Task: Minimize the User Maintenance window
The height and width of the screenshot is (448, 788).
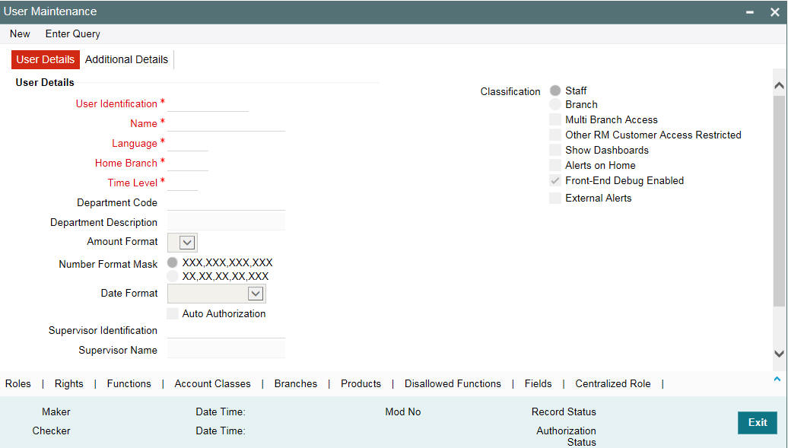Action: tap(750, 12)
